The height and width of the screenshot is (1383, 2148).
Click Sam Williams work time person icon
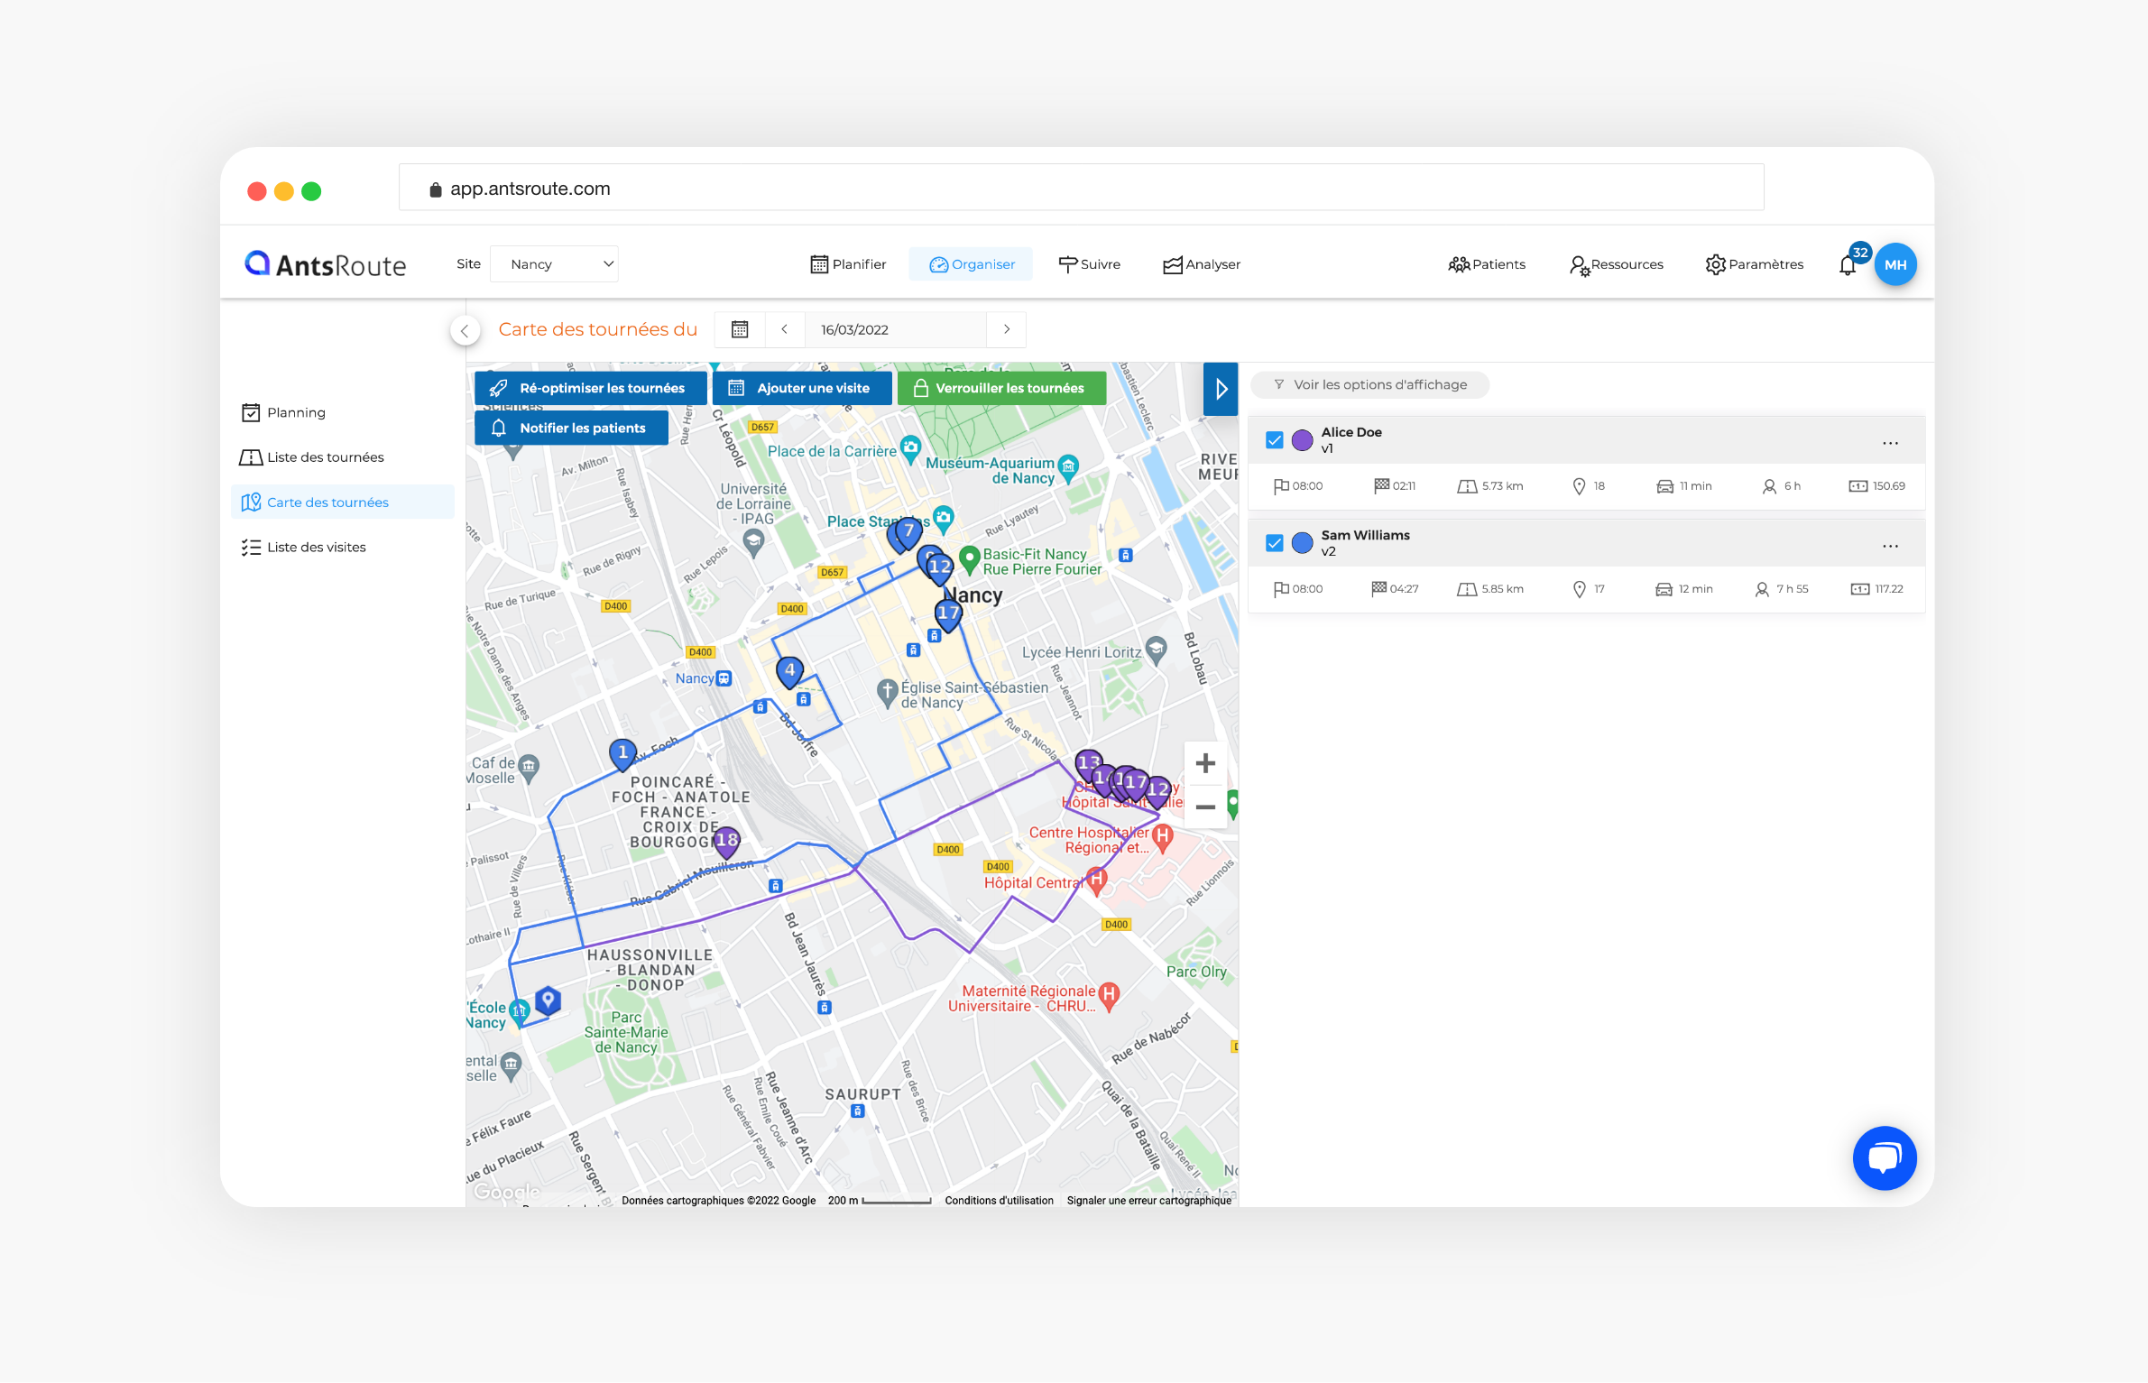pyautogui.click(x=1761, y=589)
